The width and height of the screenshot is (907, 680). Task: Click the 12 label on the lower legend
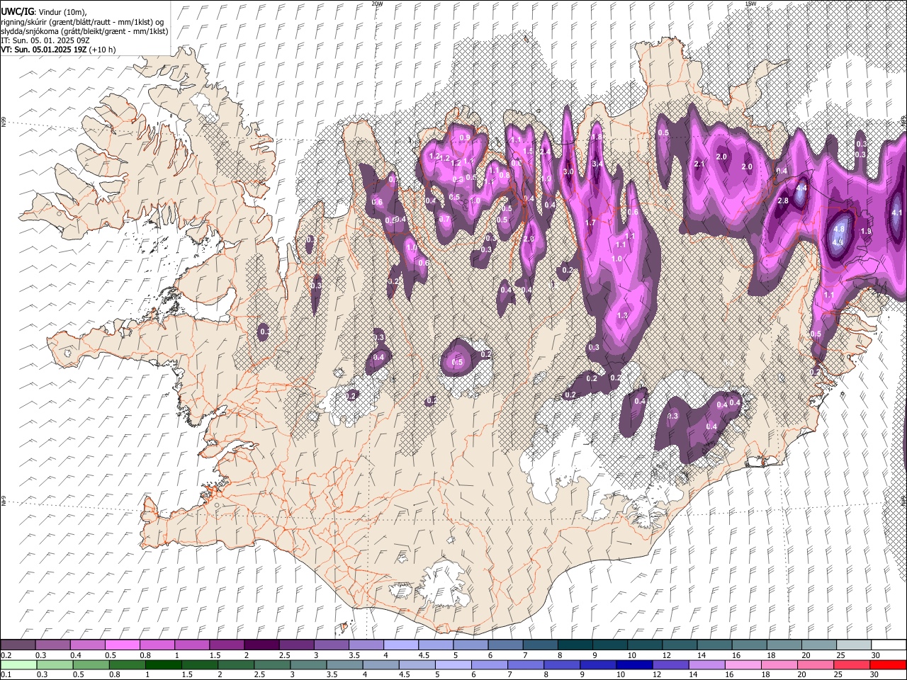657,675
